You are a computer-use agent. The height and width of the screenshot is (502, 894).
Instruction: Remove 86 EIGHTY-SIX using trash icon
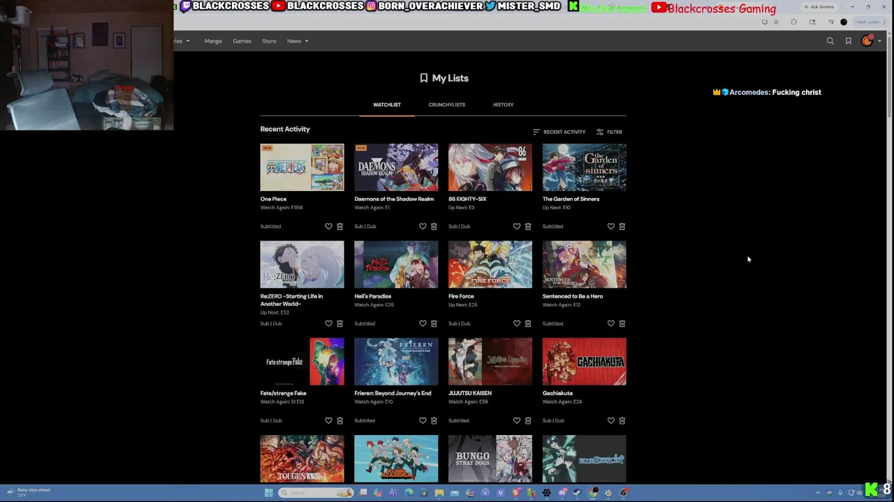tap(528, 227)
